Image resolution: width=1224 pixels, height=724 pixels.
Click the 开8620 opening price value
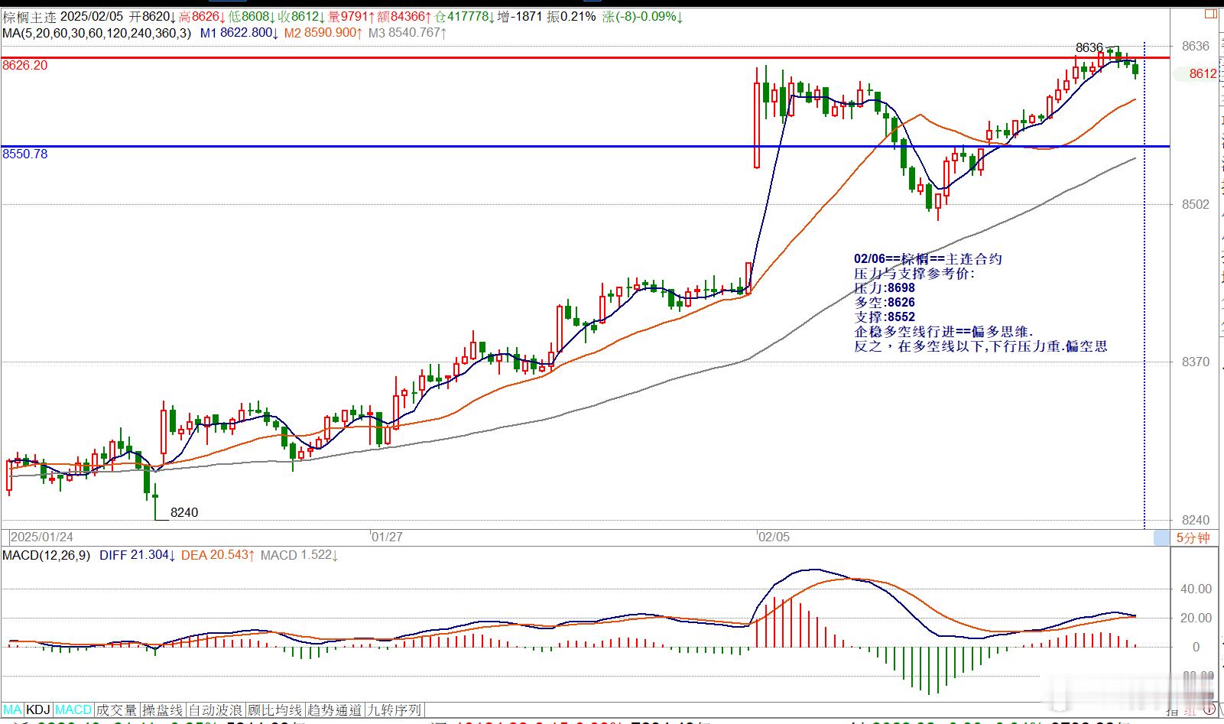click(151, 16)
